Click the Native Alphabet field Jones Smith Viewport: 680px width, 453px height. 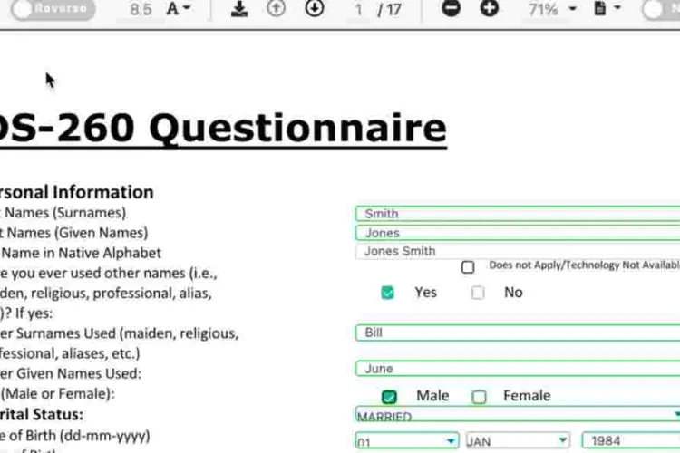(518, 252)
